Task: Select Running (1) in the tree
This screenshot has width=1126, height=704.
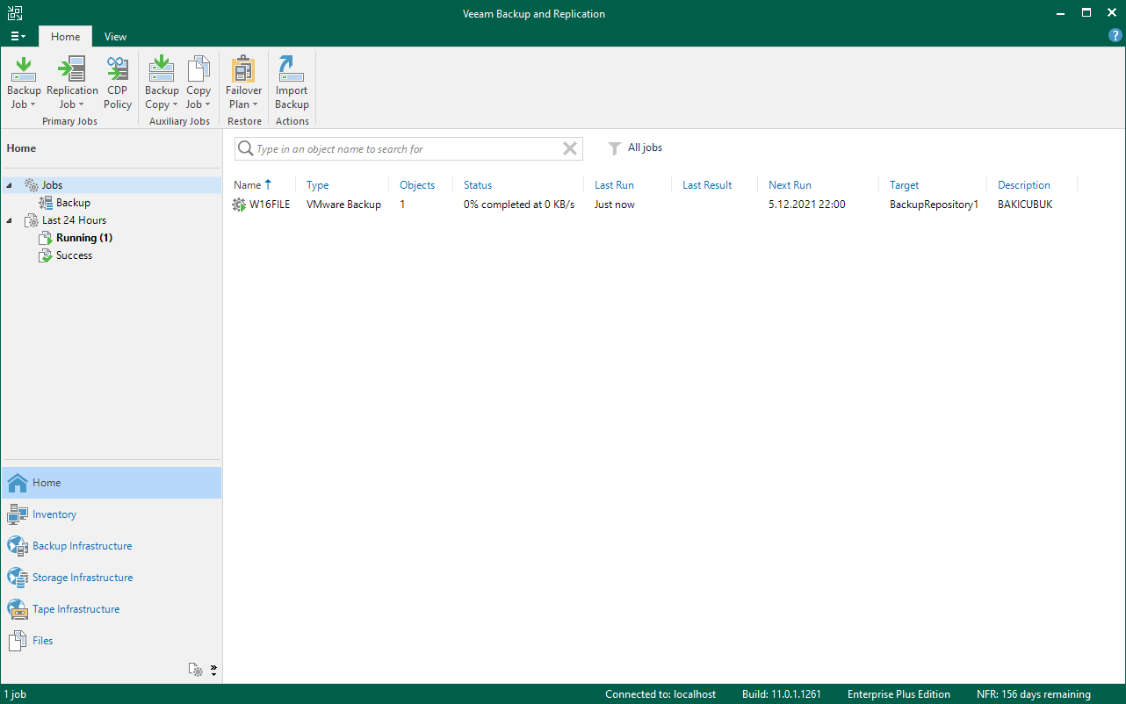Action: pyautogui.click(x=83, y=238)
